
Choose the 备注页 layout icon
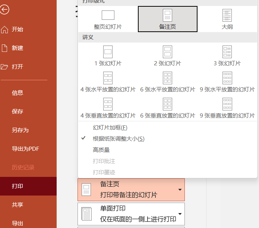pos(167,16)
